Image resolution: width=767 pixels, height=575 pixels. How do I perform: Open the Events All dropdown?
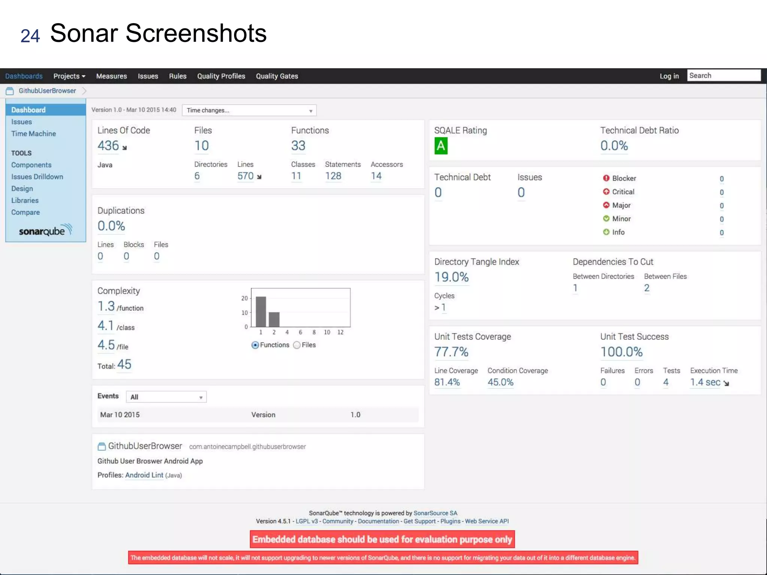pos(166,397)
